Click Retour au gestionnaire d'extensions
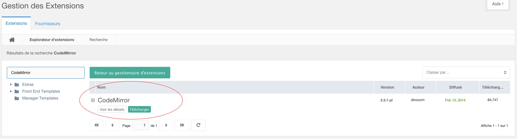The width and height of the screenshot is (517, 139). pyautogui.click(x=130, y=73)
